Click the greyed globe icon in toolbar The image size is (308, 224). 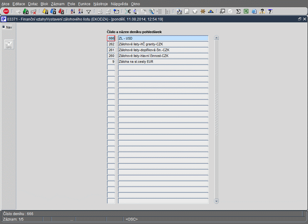coord(195,12)
